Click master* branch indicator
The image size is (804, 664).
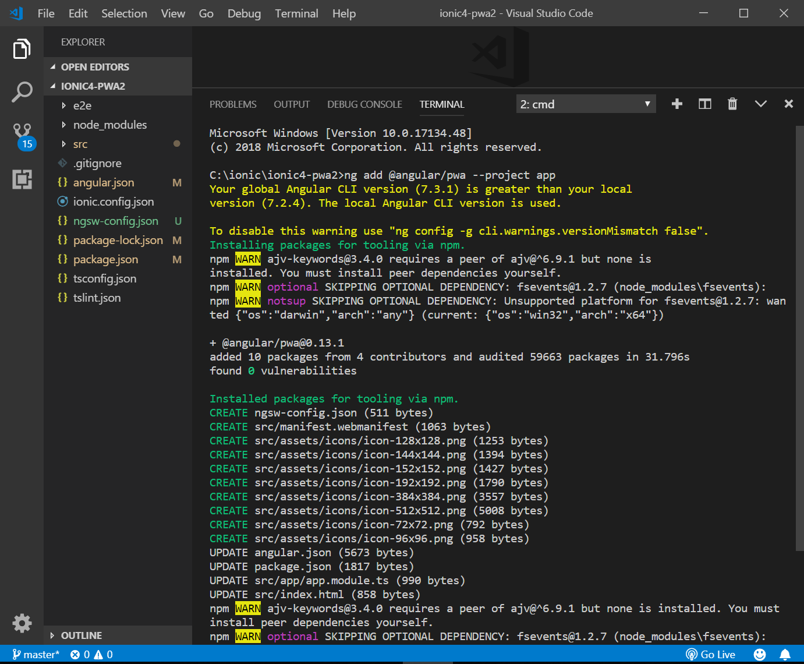[36, 655]
